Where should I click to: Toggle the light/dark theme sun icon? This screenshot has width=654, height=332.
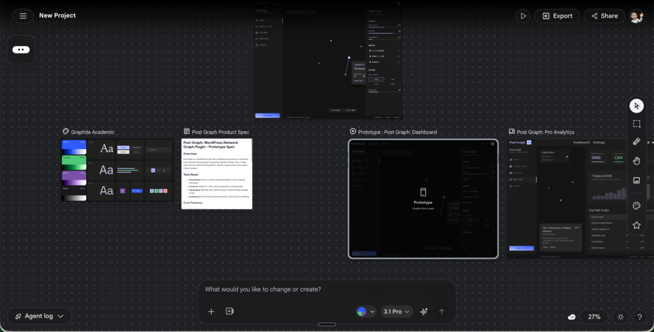(620, 317)
